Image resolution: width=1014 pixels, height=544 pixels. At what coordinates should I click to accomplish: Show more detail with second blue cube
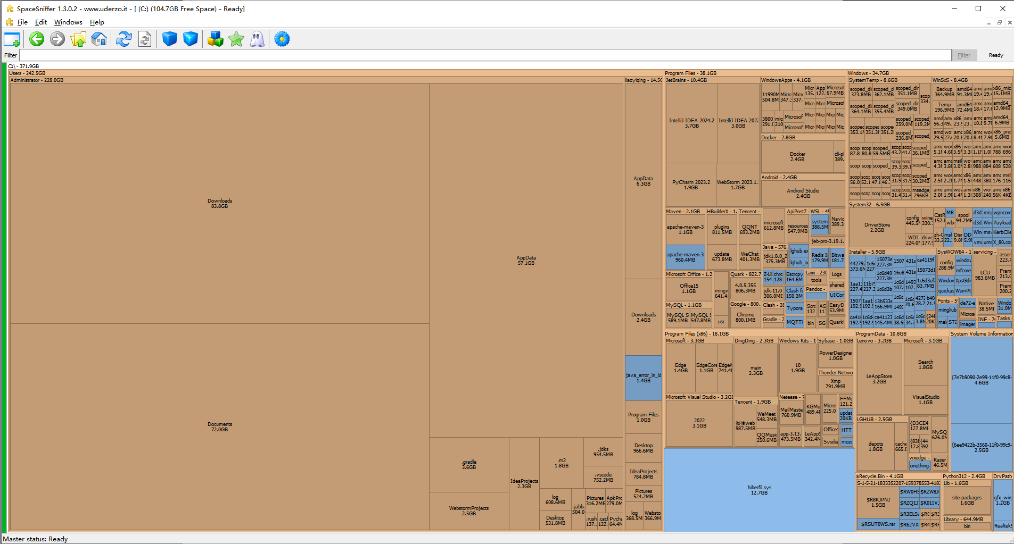coord(191,39)
